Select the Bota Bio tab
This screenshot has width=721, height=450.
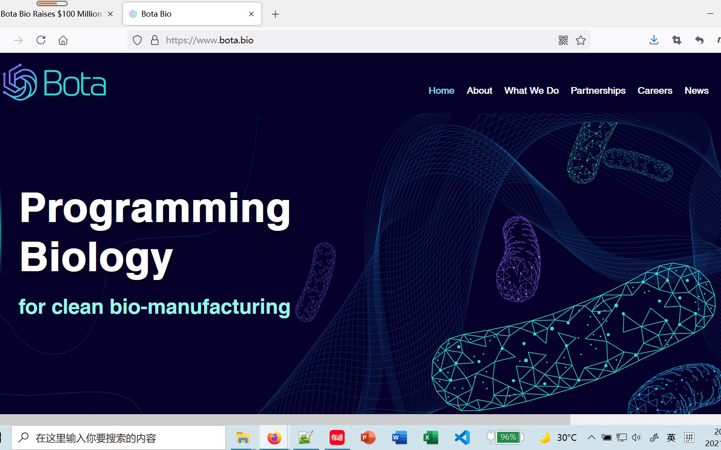[192, 14]
